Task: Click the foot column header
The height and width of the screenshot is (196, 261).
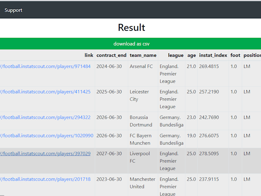Action: coord(235,55)
